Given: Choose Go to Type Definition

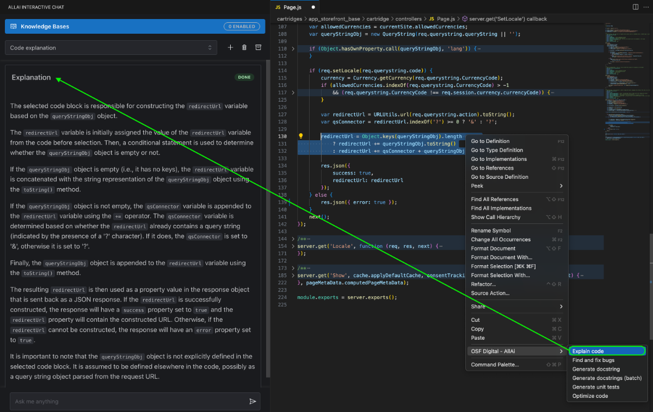Looking at the screenshot, I should [517, 150].
